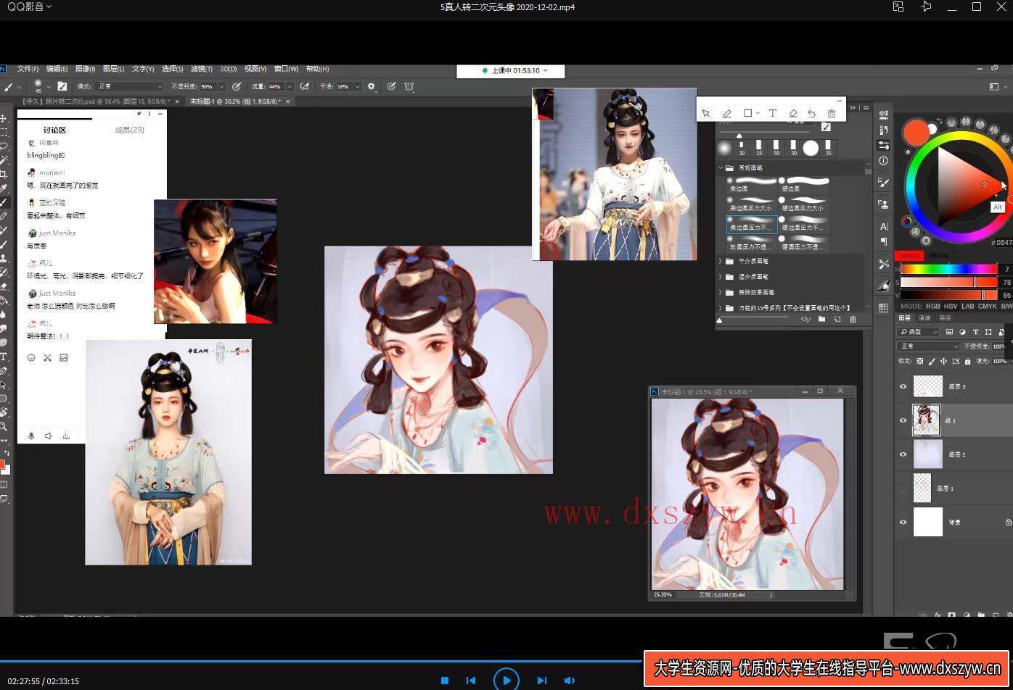
Task: Open the brush settings gear in options bar
Action: [x=372, y=86]
